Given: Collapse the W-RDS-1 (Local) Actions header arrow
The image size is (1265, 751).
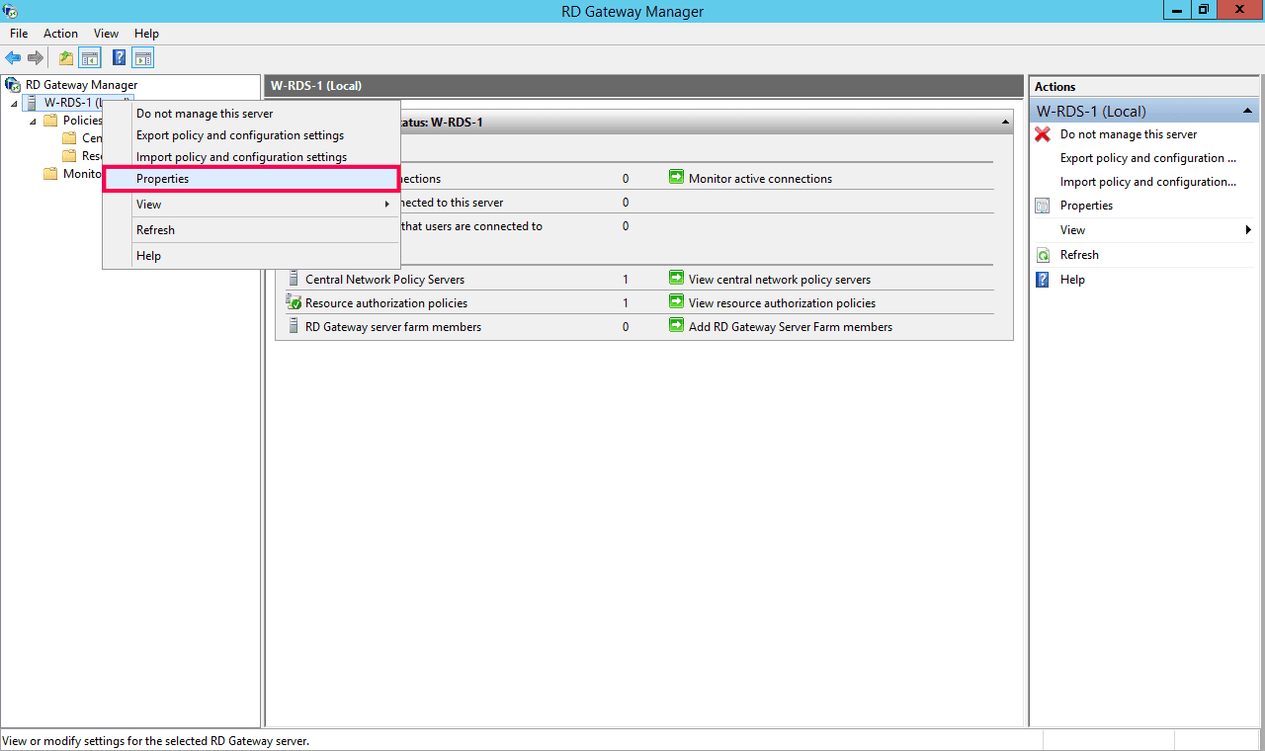Looking at the screenshot, I should (x=1247, y=112).
